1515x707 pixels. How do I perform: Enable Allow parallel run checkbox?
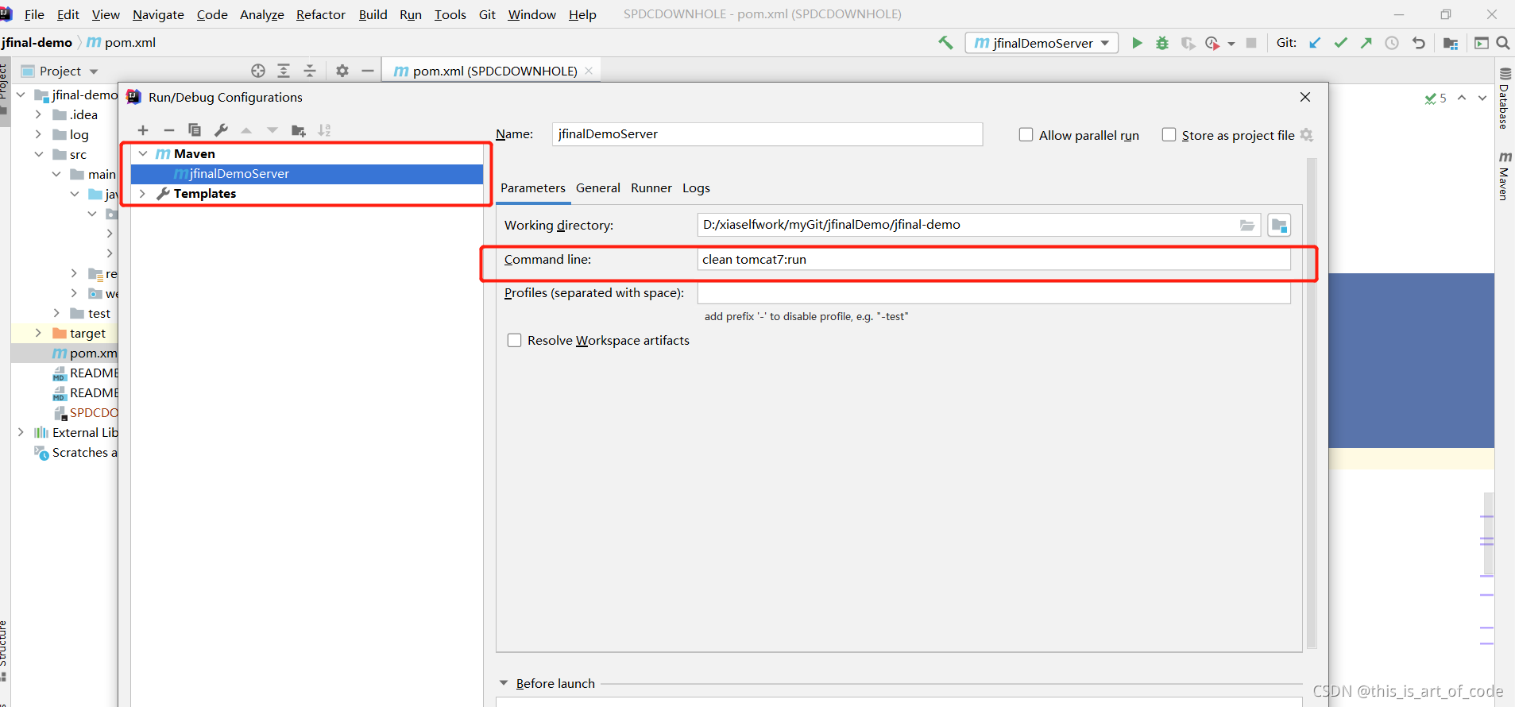(1026, 135)
